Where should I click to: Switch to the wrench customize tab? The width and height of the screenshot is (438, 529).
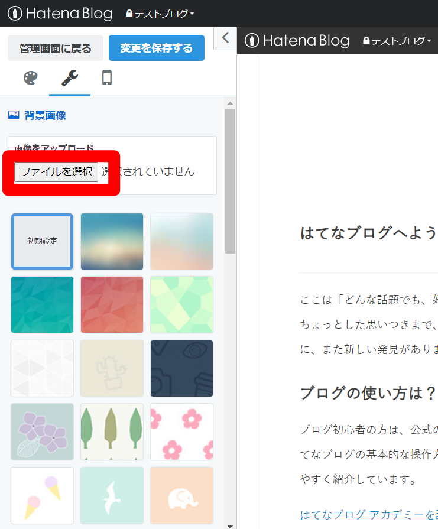point(70,78)
